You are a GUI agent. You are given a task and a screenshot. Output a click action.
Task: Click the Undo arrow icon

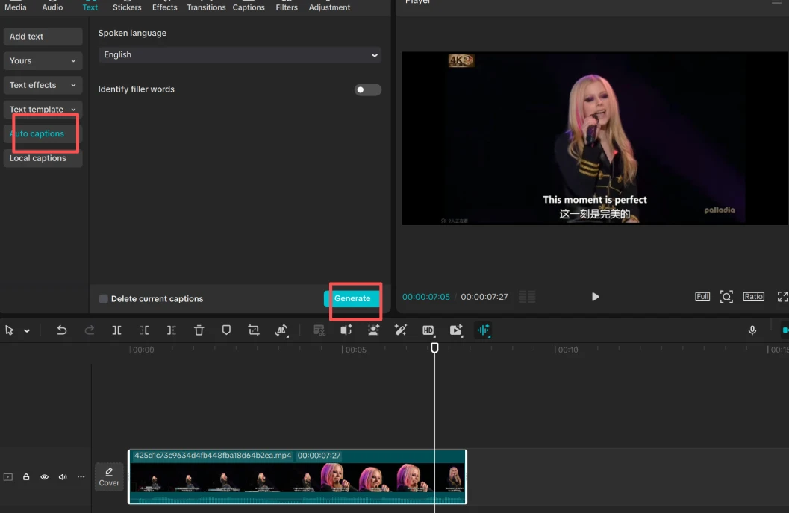click(61, 330)
